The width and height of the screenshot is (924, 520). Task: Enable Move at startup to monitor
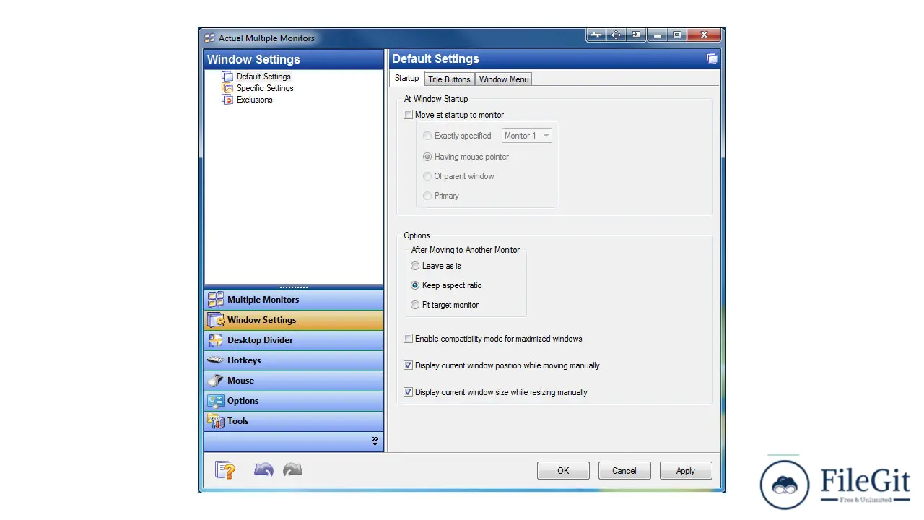[409, 115]
